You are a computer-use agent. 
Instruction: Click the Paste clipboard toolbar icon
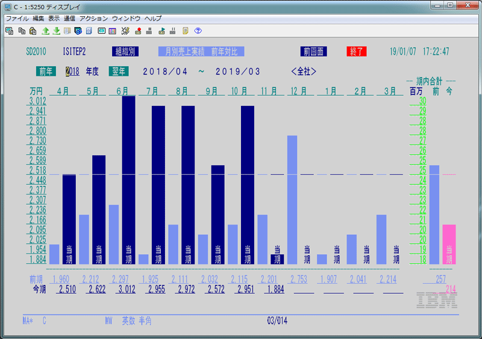click(x=33, y=31)
